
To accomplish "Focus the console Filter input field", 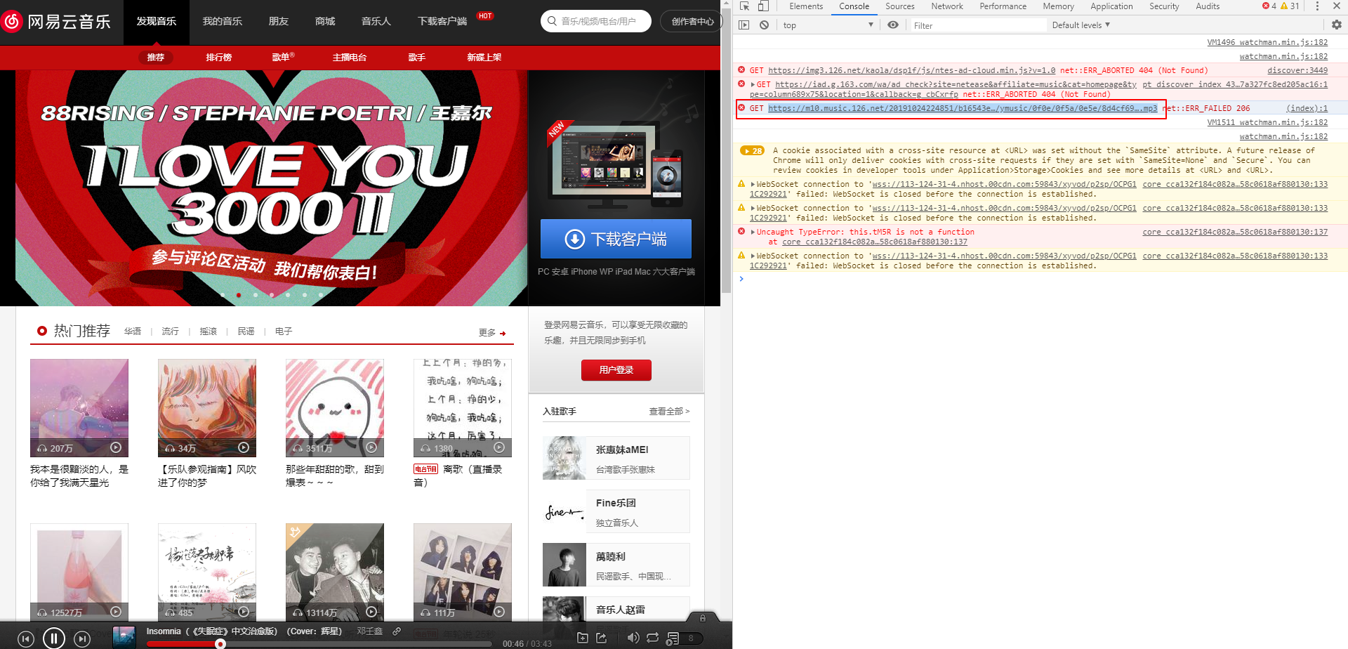I will pyautogui.click(x=979, y=25).
